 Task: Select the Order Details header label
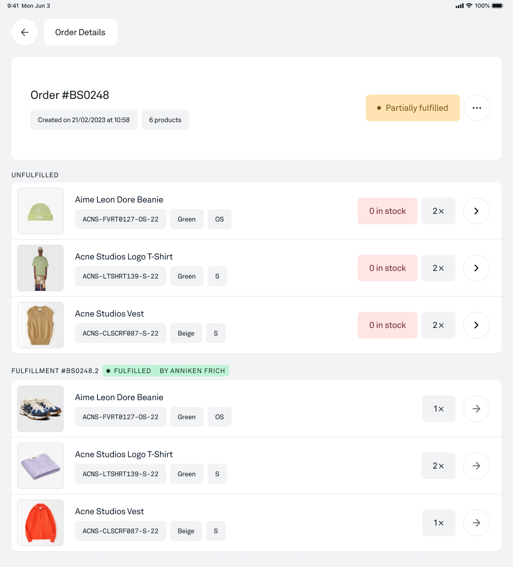(x=80, y=32)
